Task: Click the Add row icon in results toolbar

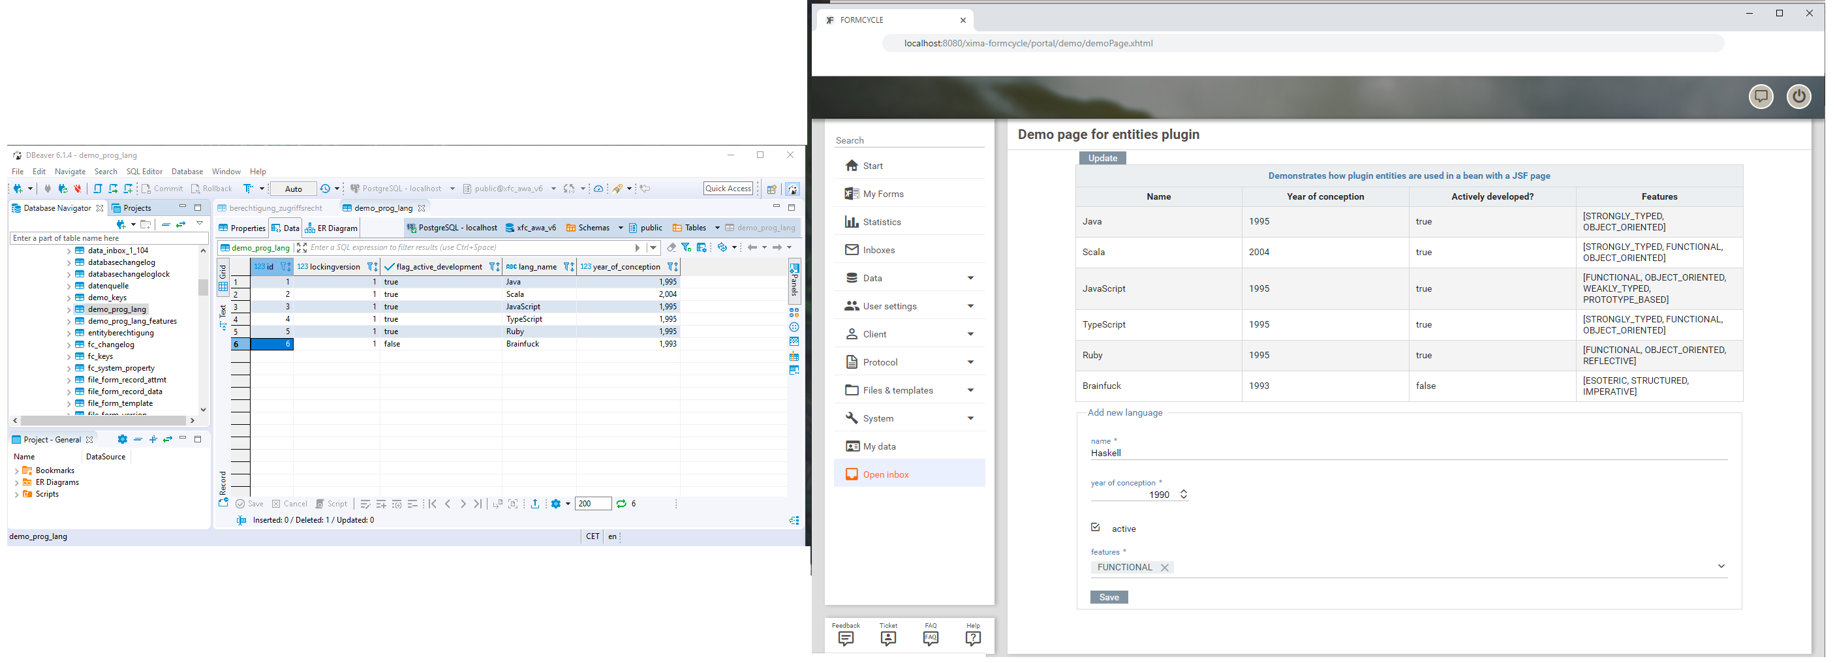Action: (381, 504)
